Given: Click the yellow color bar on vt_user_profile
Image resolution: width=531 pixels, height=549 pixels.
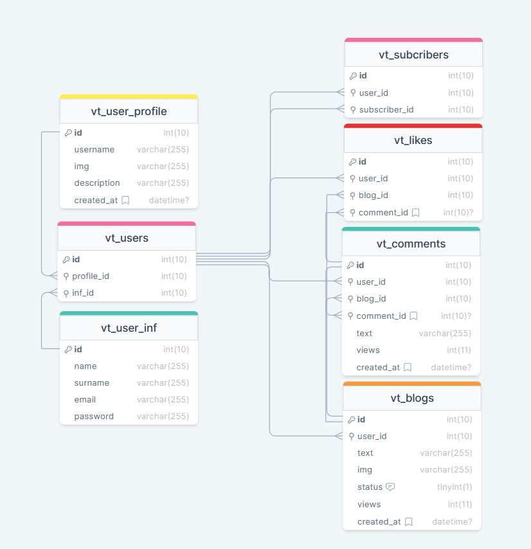Looking at the screenshot, I should click(x=129, y=97).
